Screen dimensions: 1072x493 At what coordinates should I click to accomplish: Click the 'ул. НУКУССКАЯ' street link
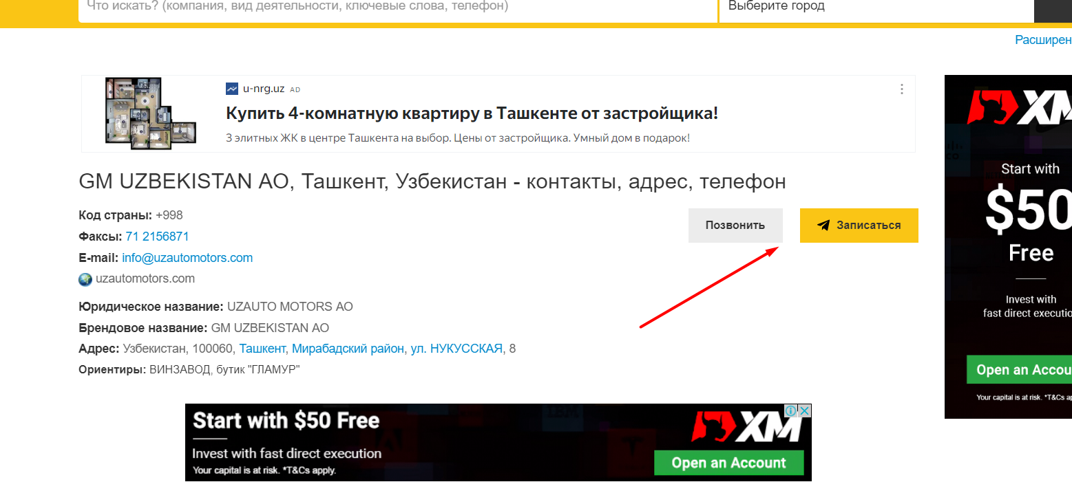pos(457,349)
